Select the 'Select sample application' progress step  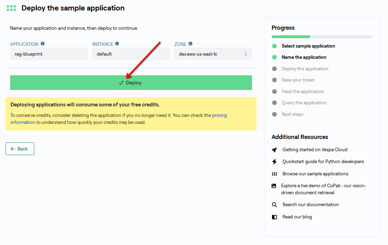point(308,46)
